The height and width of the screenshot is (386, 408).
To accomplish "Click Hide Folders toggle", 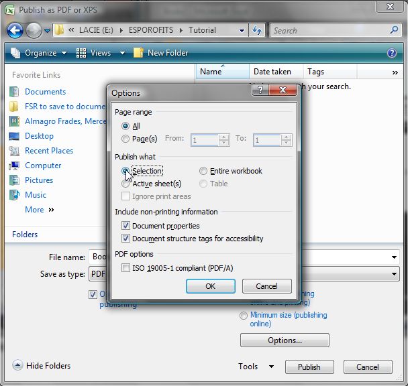I will click(x=42, y=366).
